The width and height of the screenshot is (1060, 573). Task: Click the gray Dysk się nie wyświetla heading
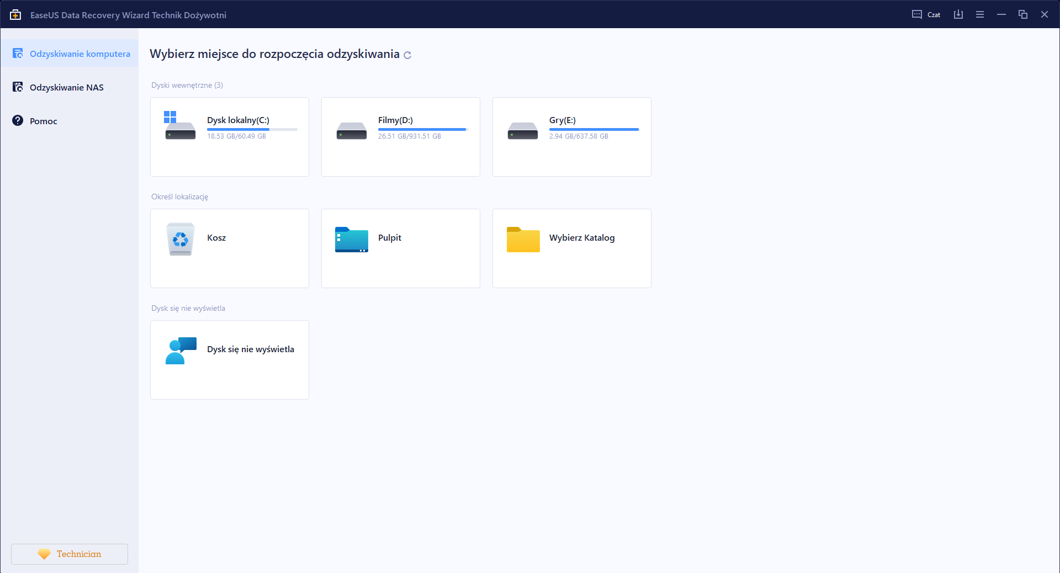click(188, 308)
